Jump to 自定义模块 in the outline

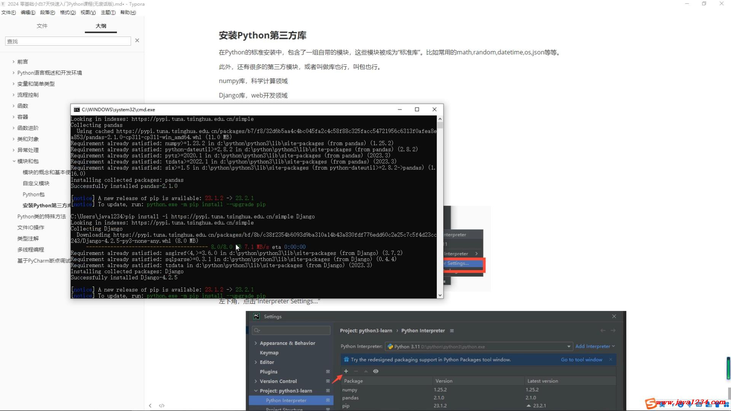pos(36,183)
